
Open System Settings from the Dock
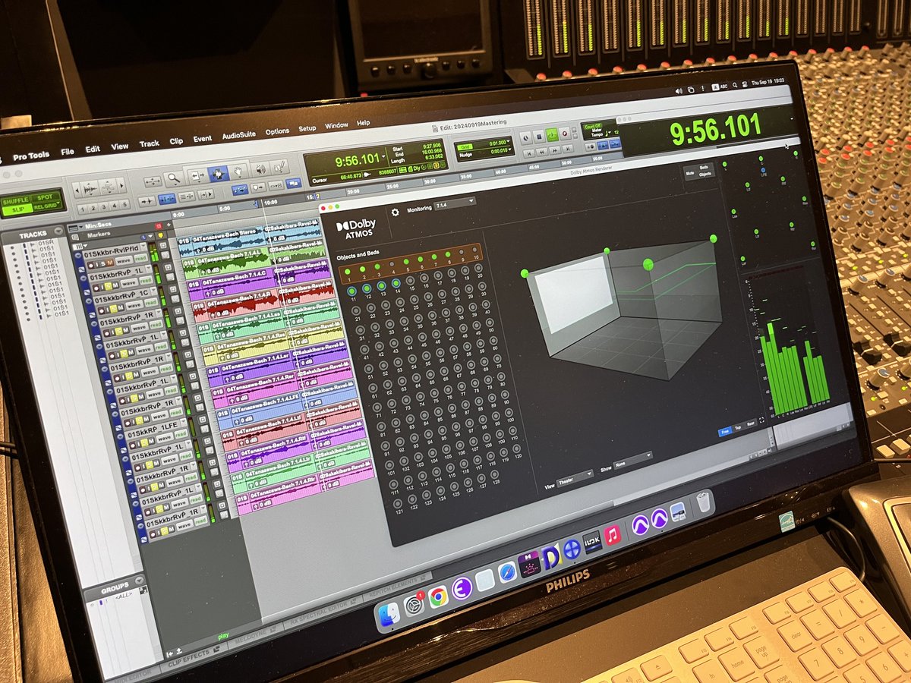point(415,605)
